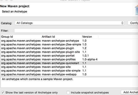138x95 pixels.
Task: Click version 1.0.1 cell
Action: click(x=85, y=56)
